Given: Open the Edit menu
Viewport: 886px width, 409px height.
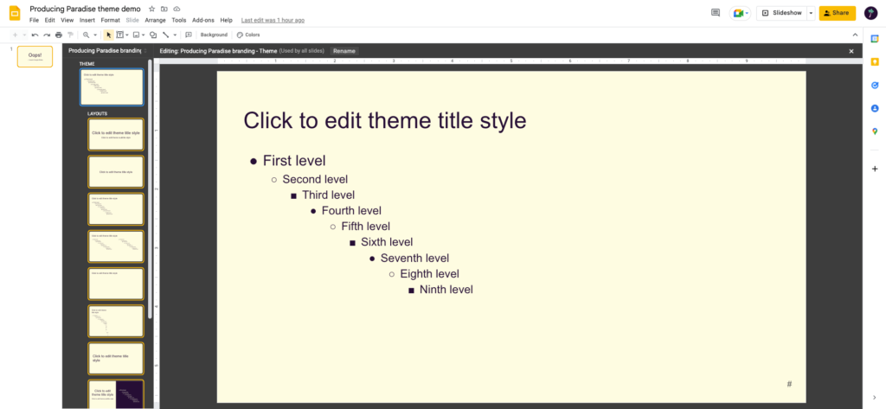Looking at the screenshot, I should click(x=49, y=21).
